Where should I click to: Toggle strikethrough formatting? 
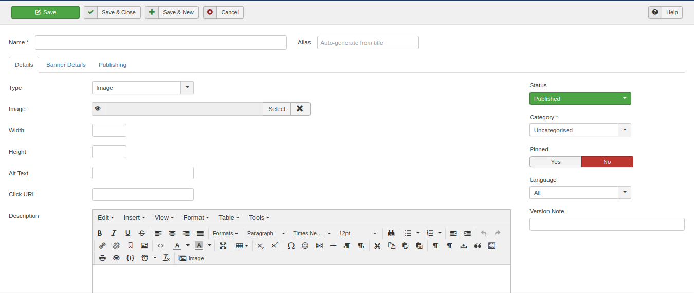(x=142, y=233)
